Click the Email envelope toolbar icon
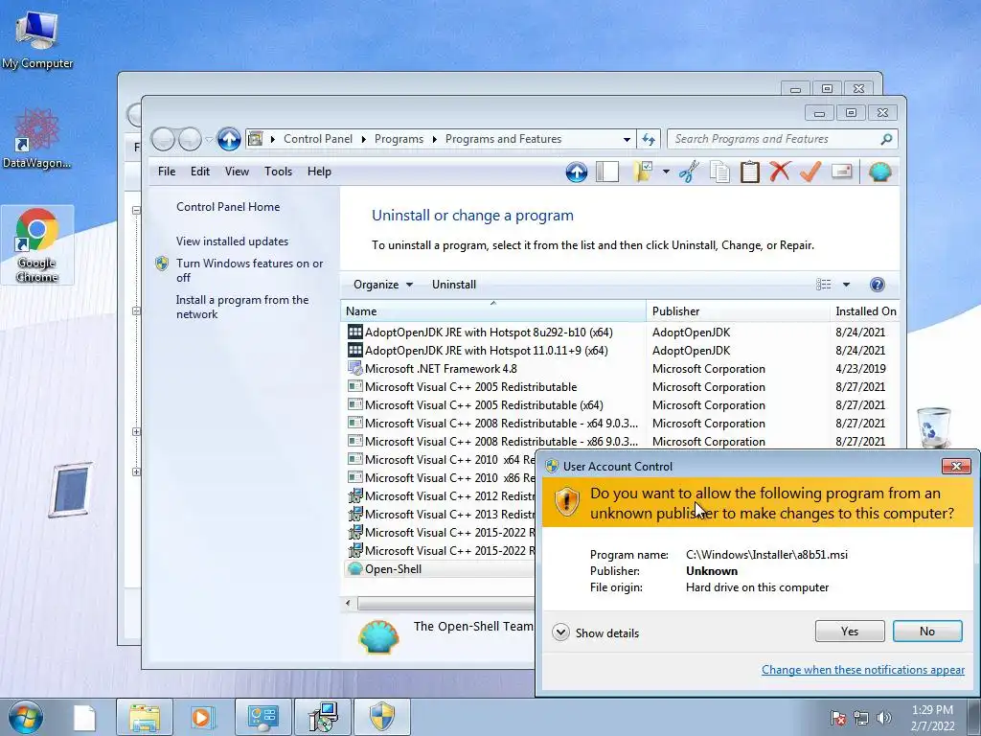 click(x=841, y=172)
